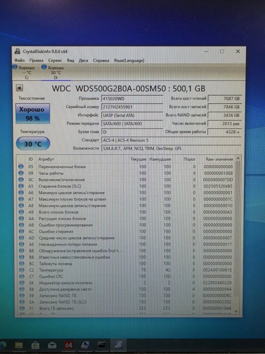This screenshot has height=354, width=265.
Task: Click status orb for attribute A5
Action: tap(21, 186)
